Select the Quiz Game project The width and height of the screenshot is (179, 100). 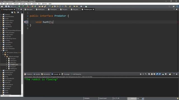pyautogui.click(x=8, y=81)
